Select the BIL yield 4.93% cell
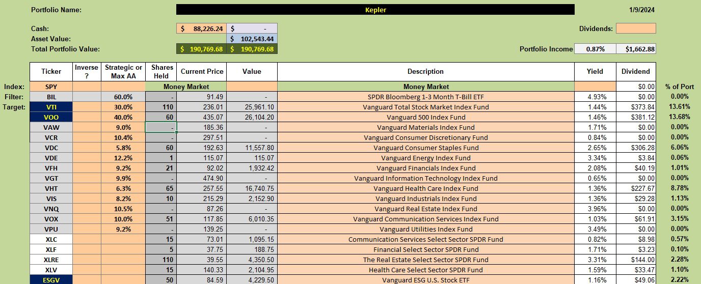 coord(595,97)
